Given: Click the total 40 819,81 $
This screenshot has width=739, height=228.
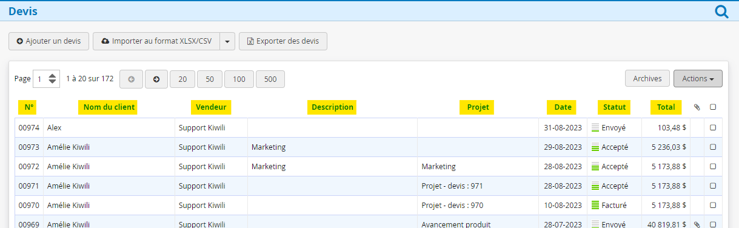Looking at the screenshot, I should point(667,224).
